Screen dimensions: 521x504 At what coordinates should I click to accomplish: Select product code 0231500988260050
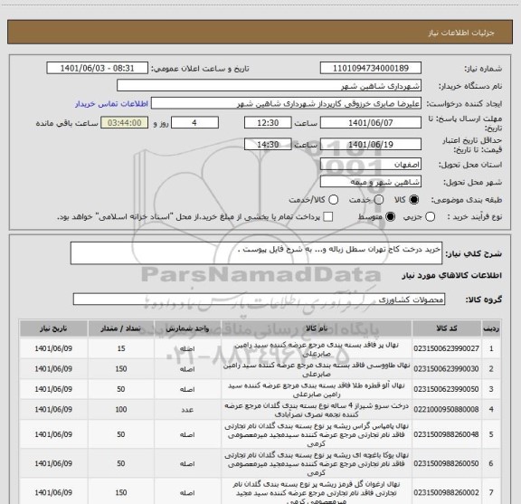click(x=446, y=463)
